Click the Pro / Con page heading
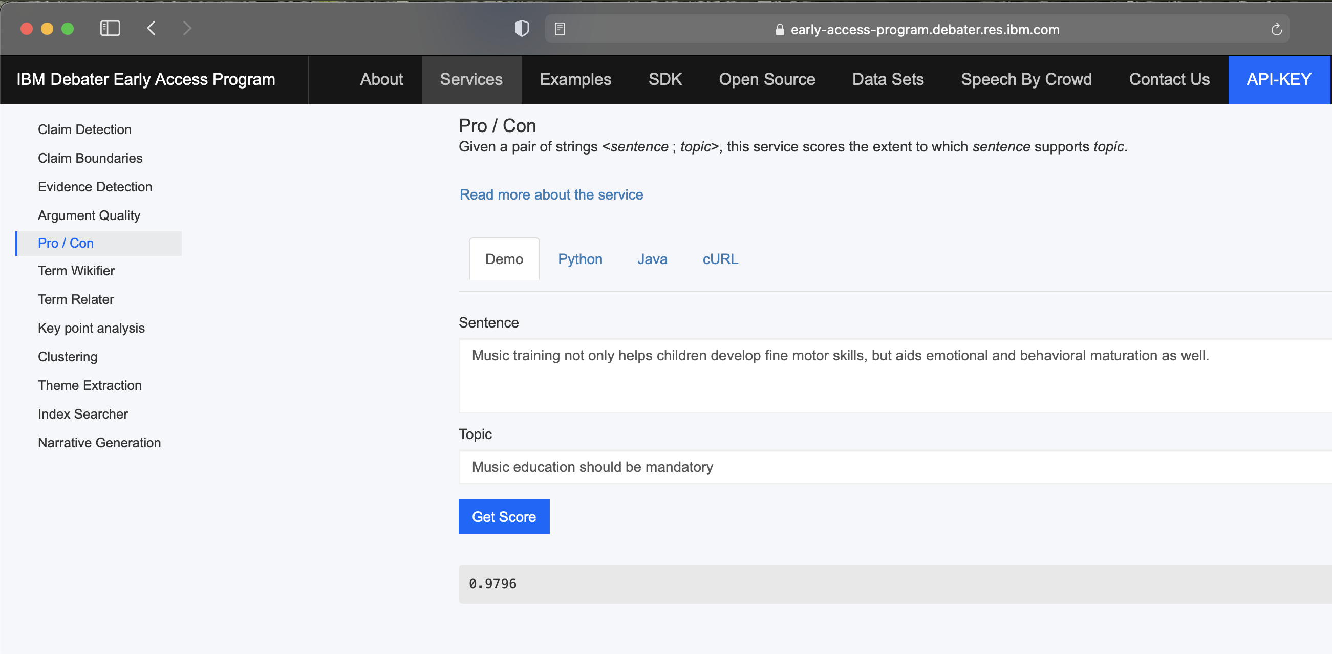 [497, 125]
